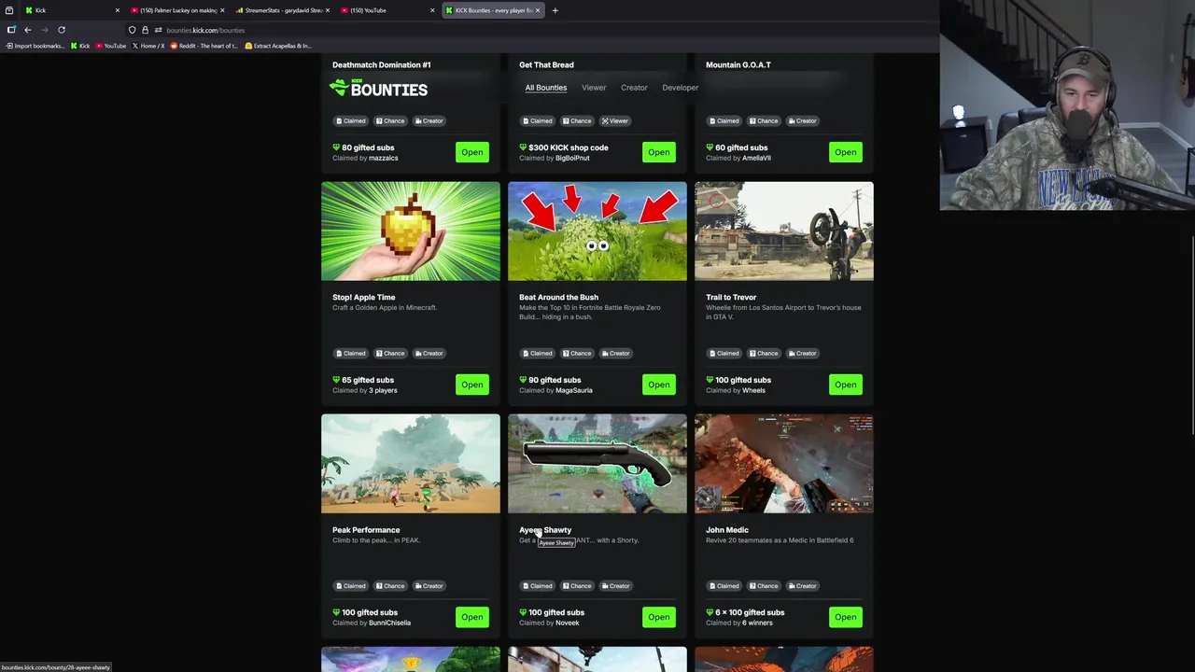Click the John Medic Battlefield thumbnail
This screenshot has height=672, width=1195.
[x=784, y=463]
